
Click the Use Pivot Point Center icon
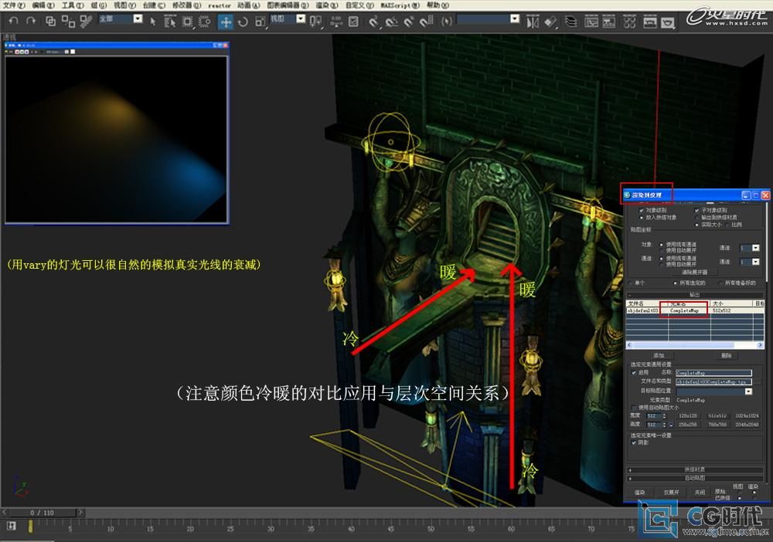click(x=315, y=22)
